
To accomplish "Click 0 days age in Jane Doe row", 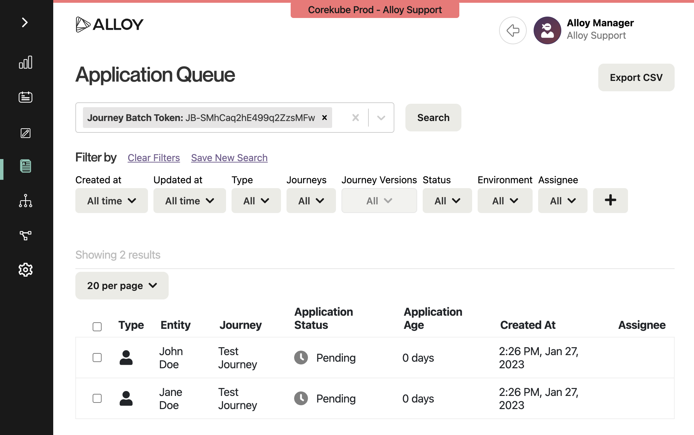I will tap(418, 399).
